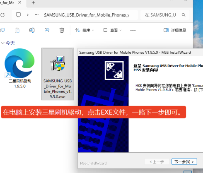Expand the breadcrumb path chevron
Image resolution: width=203 pixels, height=173 pixels.
coord(28,15)
